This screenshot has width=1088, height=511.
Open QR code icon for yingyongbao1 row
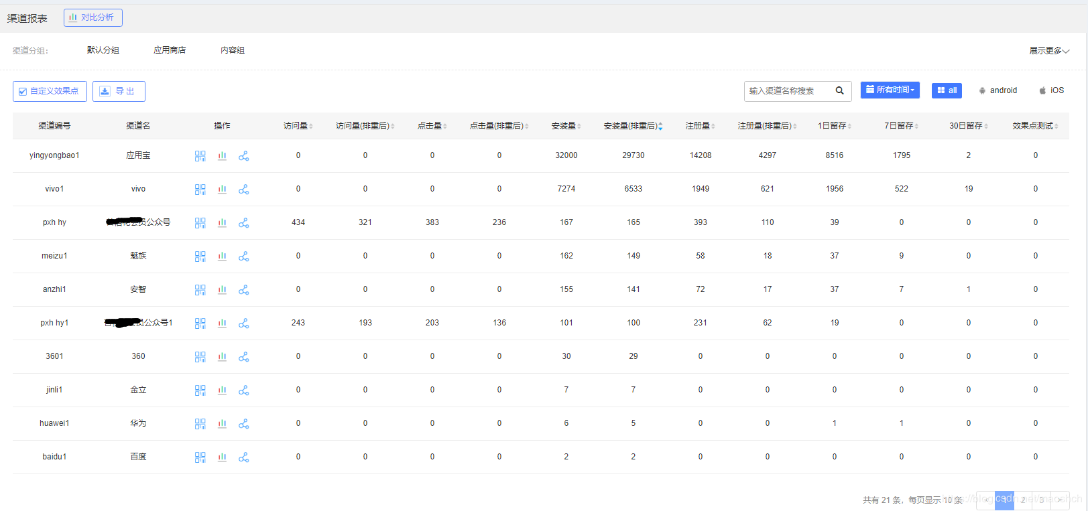tap(200, 155)
